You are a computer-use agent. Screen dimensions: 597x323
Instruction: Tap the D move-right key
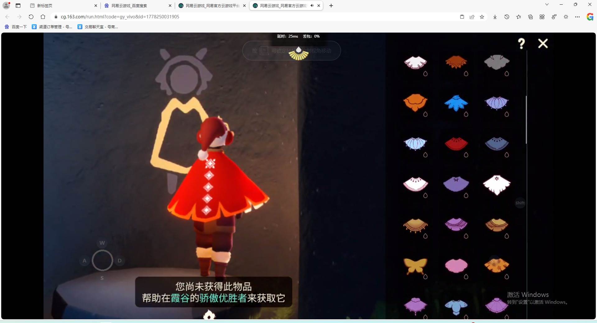click(x=120, y=261)
